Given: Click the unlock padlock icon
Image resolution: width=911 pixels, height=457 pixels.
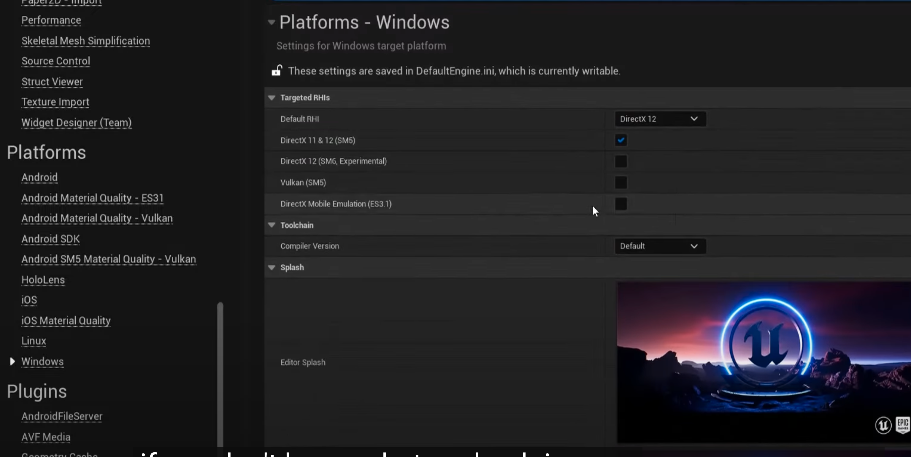Looking at the screenshot, I should click(277, 70).
